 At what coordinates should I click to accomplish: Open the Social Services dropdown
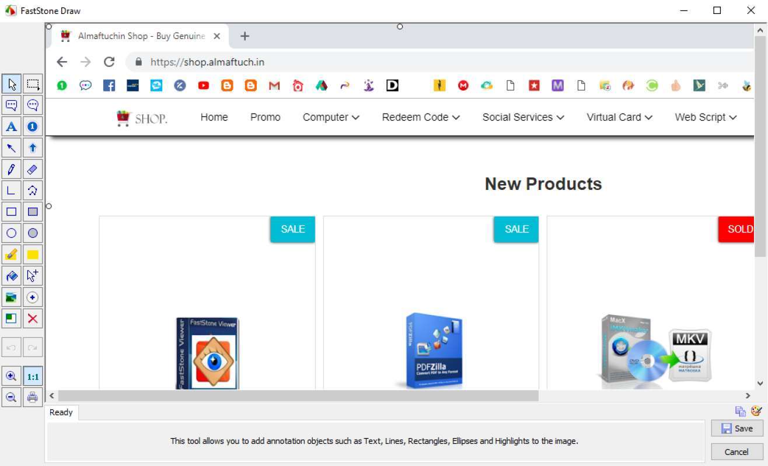coord(522,117)
